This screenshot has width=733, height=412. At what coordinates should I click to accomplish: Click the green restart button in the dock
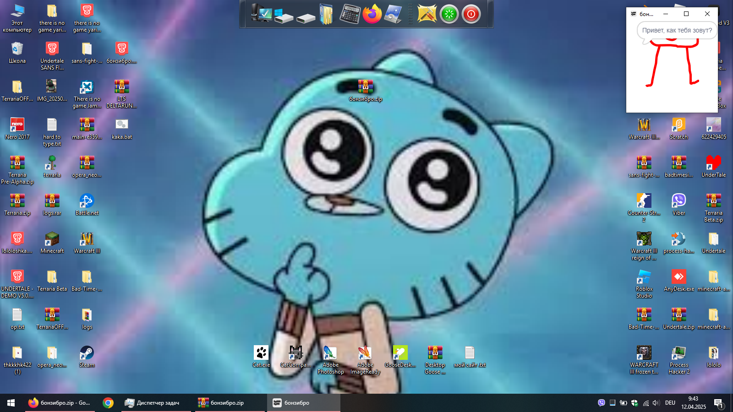click(x=449, y=14)
